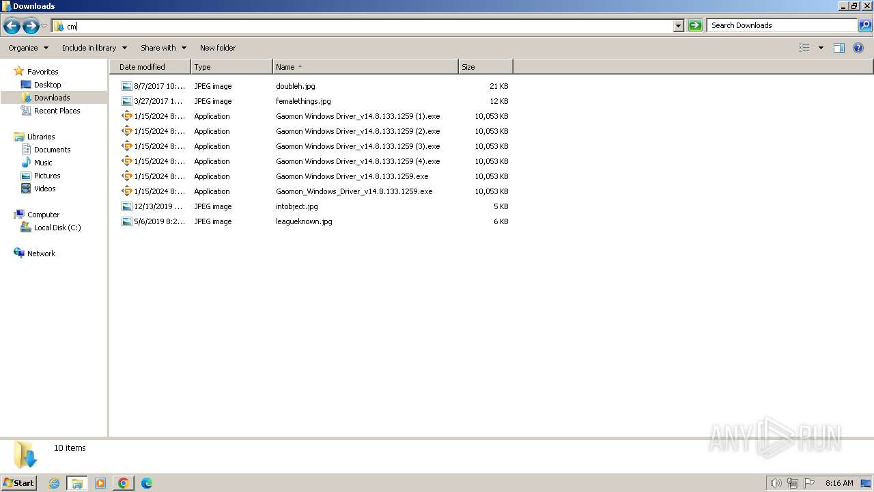874x492 pixels.
Task: Click the femalethings.jpg file icon
Action: tap(126, 101)
